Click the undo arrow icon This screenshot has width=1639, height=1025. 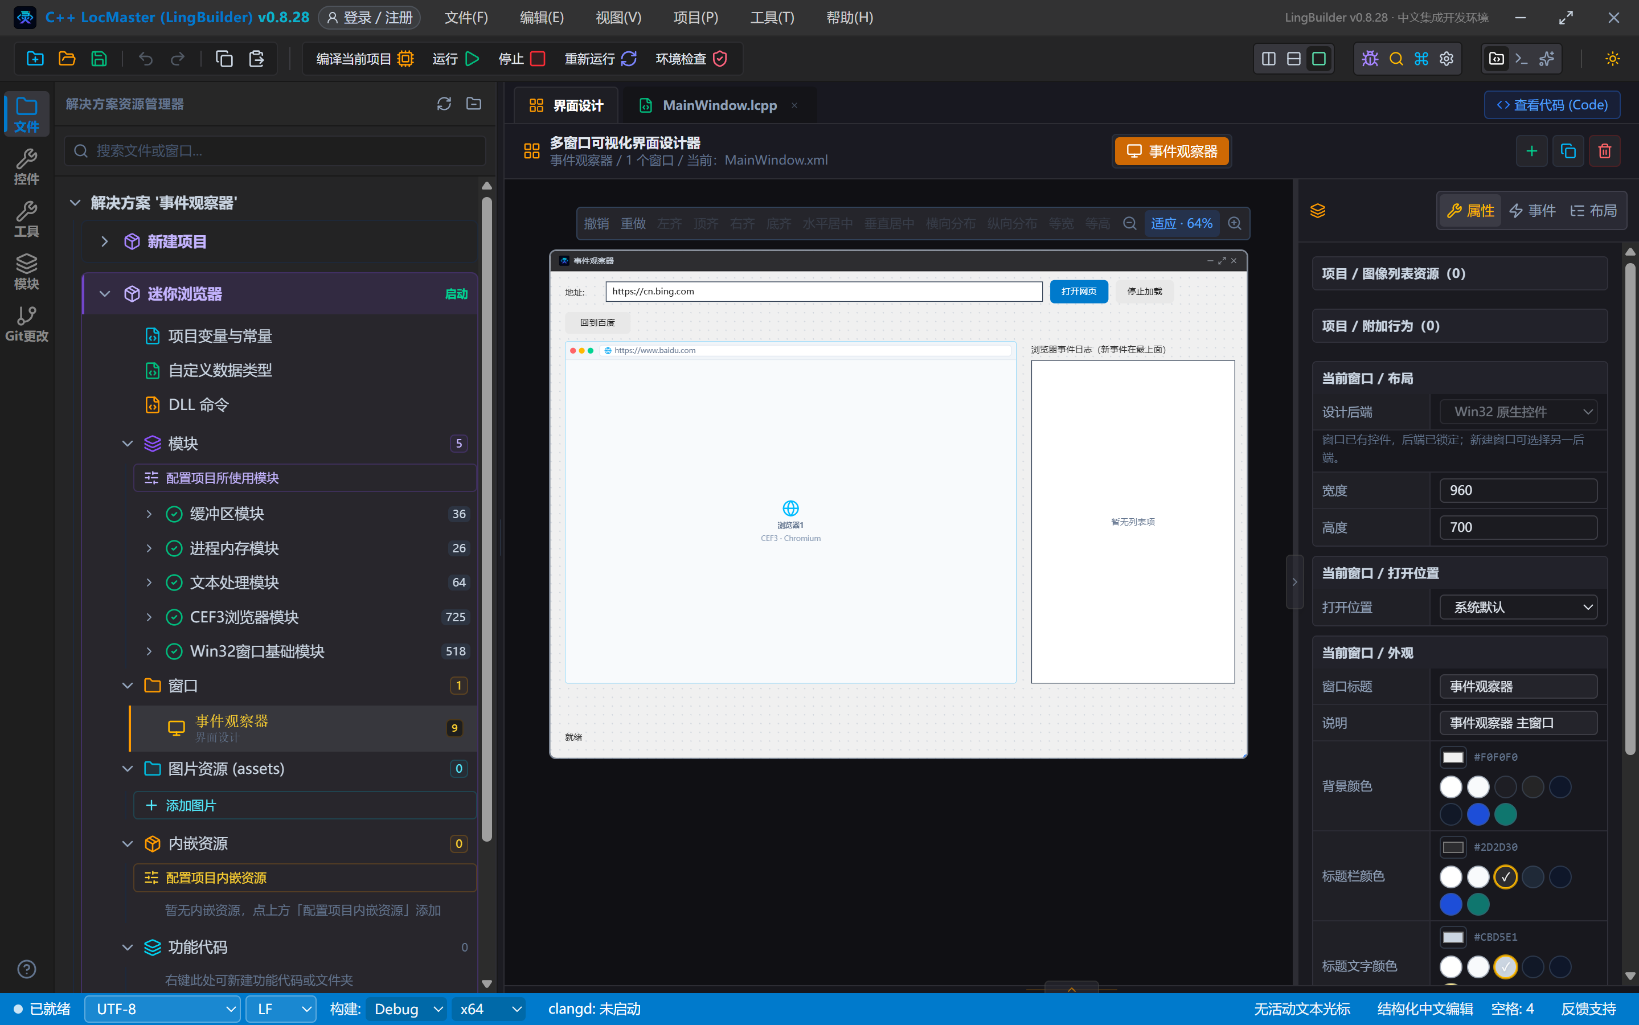point(146,59)
